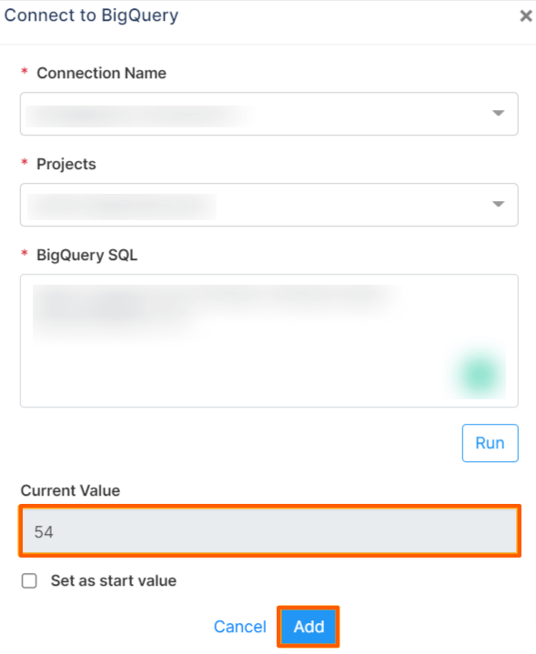Image resolution: width=536 pixels, height=654 pixels.
Task: Focus the BigQuery SQL text area
Action: 269,340
